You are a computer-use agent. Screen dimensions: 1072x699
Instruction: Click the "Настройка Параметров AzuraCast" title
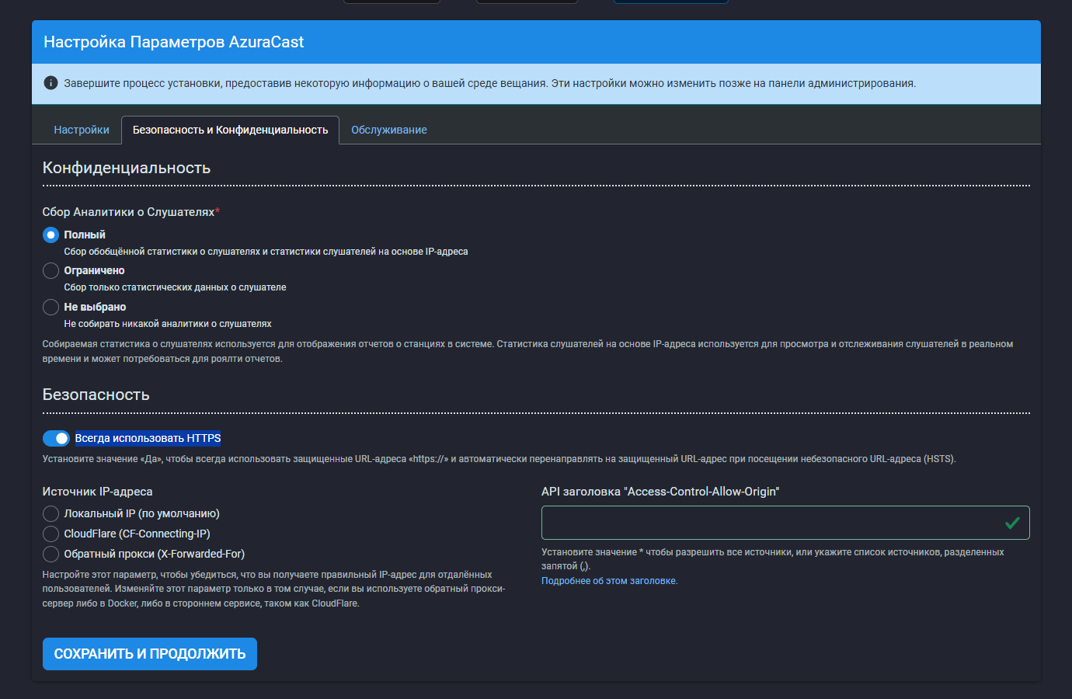pyautogui.click(x=174, y=42)
